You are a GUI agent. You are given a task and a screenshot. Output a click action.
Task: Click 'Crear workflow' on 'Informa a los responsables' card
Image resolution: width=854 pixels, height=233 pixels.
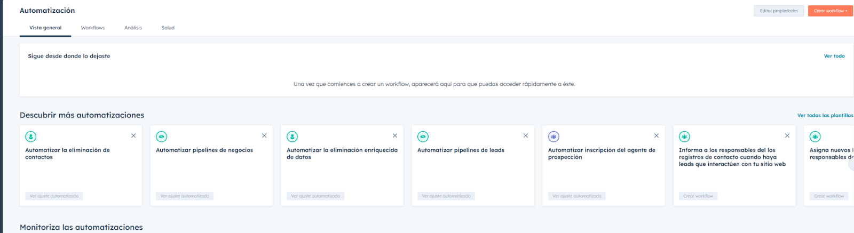click(698, 196)
